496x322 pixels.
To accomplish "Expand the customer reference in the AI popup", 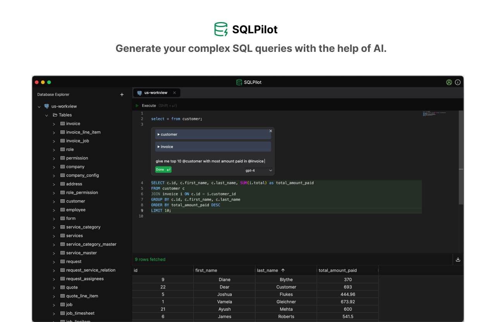I will 159,134.
